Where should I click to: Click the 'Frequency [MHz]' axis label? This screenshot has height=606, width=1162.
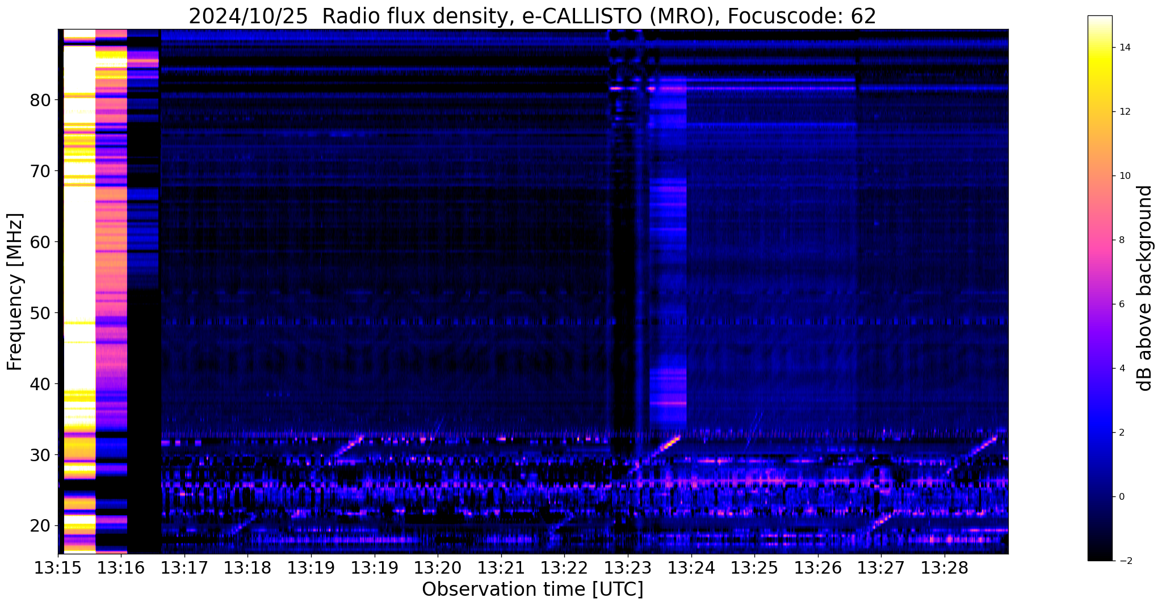pyautogui.click(x=15, y=292)
